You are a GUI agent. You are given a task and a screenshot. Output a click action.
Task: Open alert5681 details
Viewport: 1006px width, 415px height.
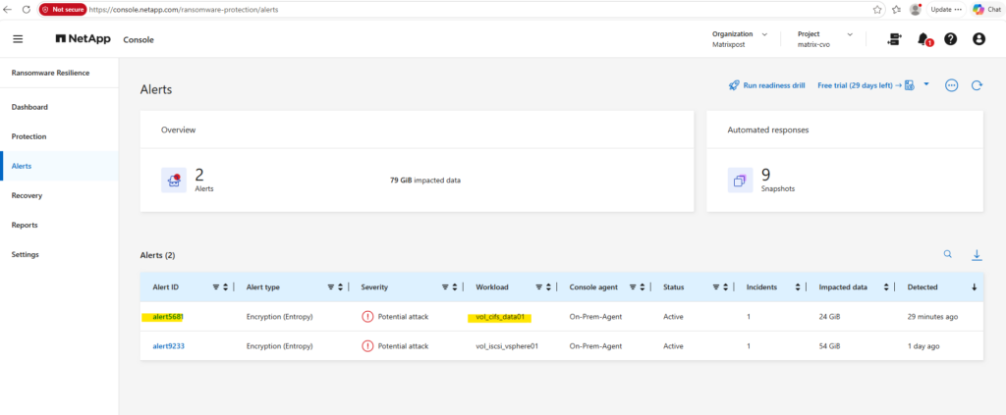coord(169,316)
